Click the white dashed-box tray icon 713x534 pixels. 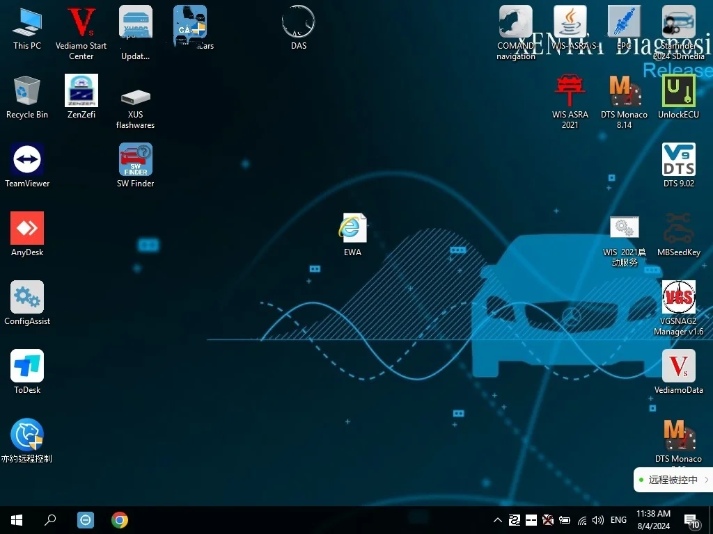click(x=531, y=520)
